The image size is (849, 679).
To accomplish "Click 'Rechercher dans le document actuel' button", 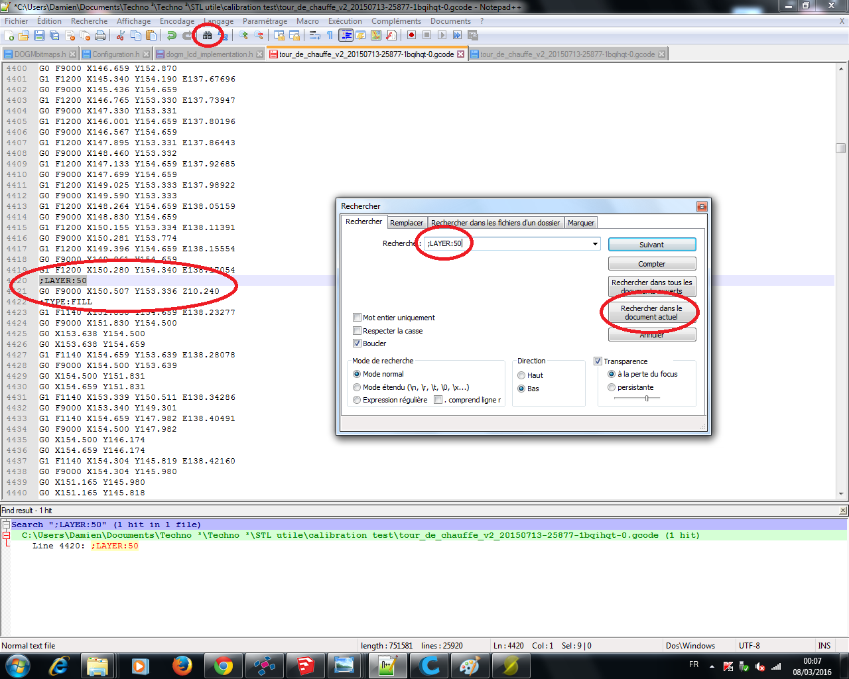I will coord(652,313).
